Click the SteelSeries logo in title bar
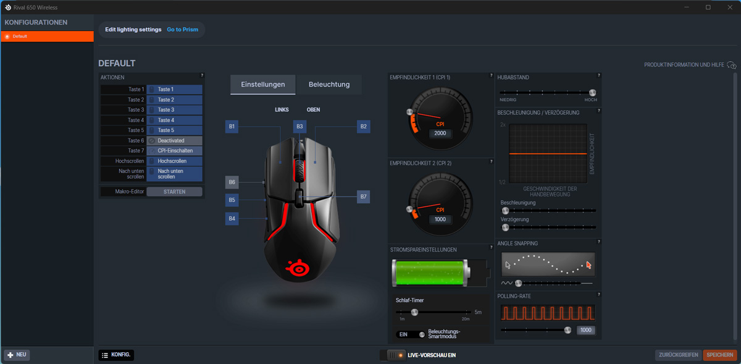 click(x=7, y=7)
